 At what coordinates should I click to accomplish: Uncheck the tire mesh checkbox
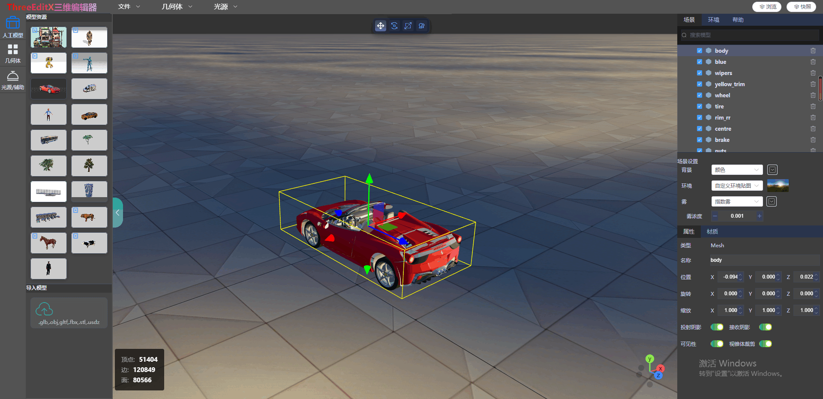point(699,106)
